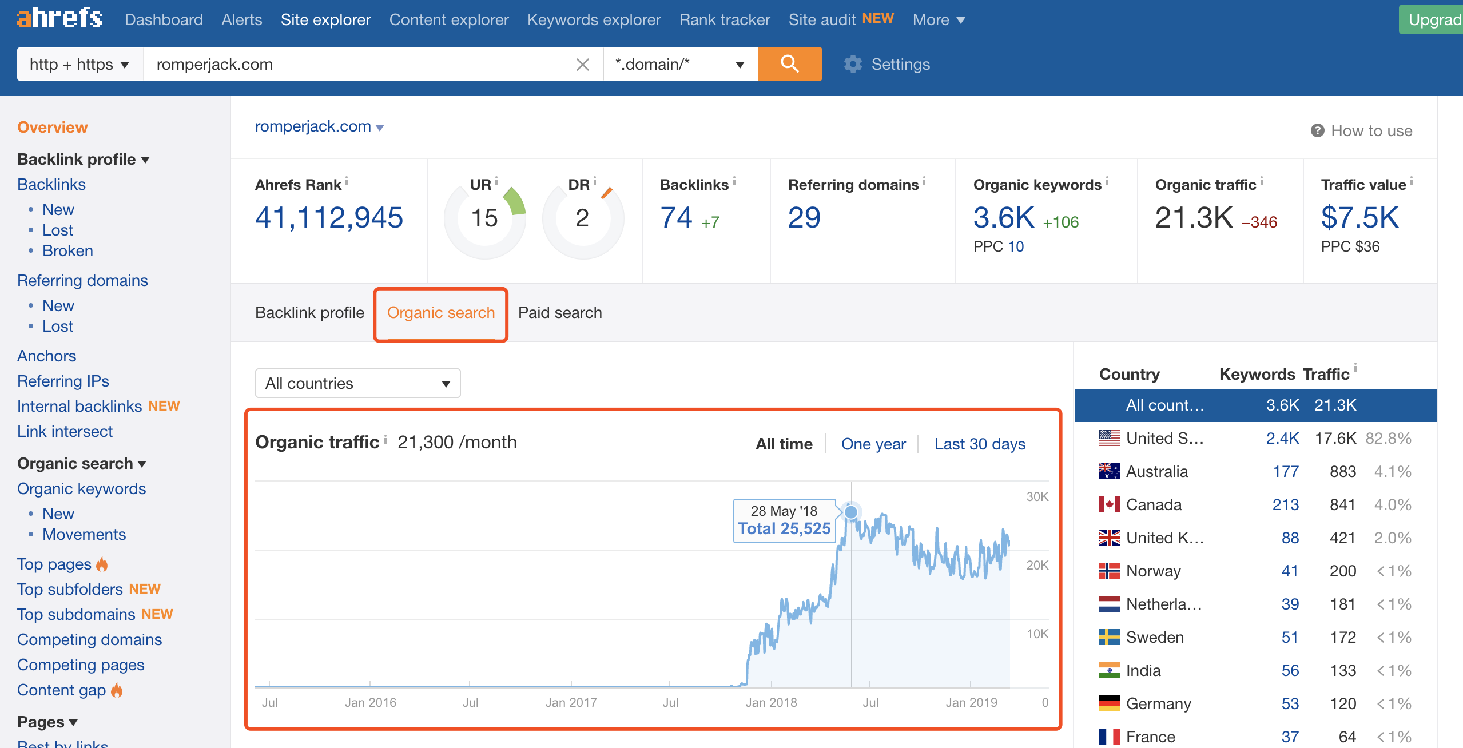Image resolution: width=1463 pixels, height=748 pixels.
Task: Select the Germany flag icon
Action: pyautogui.click(x=1109, y=703)
